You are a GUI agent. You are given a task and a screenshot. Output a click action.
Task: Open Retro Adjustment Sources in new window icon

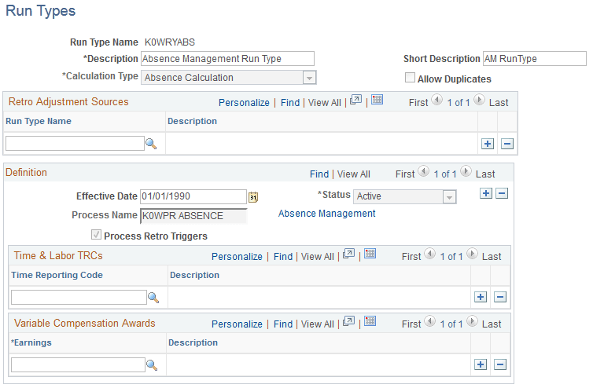point(355,100)
